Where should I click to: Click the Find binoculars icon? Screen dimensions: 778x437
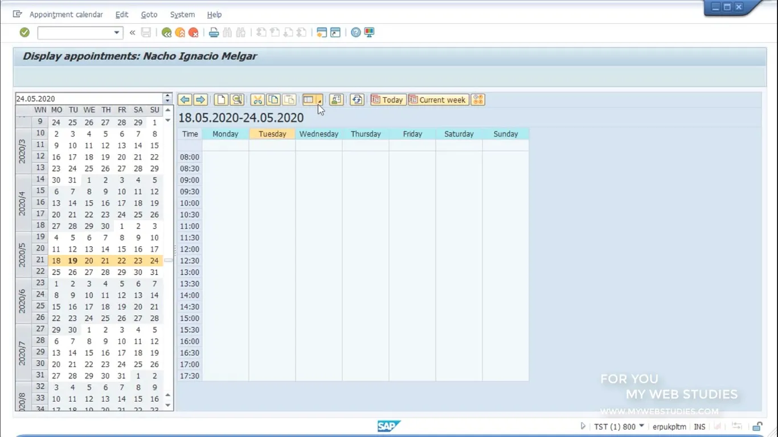(x=227, y=32)
